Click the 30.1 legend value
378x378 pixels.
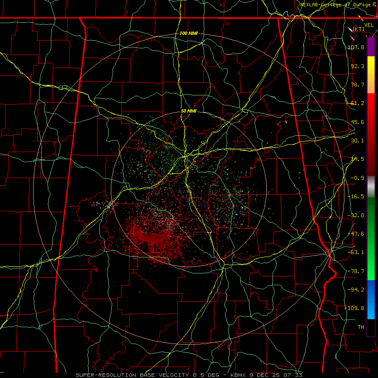pos(357,141)
